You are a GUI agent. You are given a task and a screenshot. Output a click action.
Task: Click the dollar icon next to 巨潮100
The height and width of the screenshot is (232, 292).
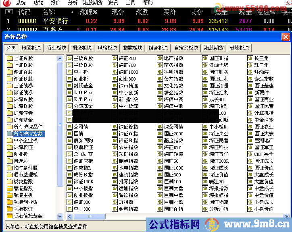point(160,182)
